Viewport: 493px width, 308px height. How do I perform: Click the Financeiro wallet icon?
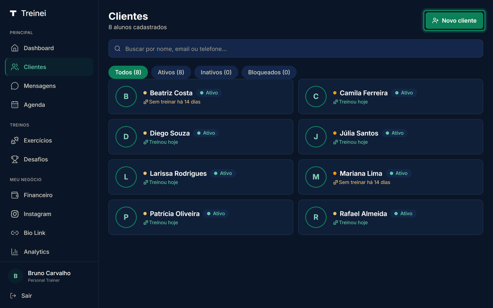pos(15,195)
